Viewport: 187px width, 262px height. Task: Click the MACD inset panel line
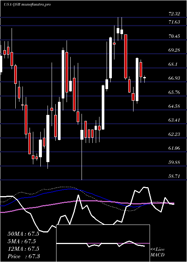[x=101, y=244]
